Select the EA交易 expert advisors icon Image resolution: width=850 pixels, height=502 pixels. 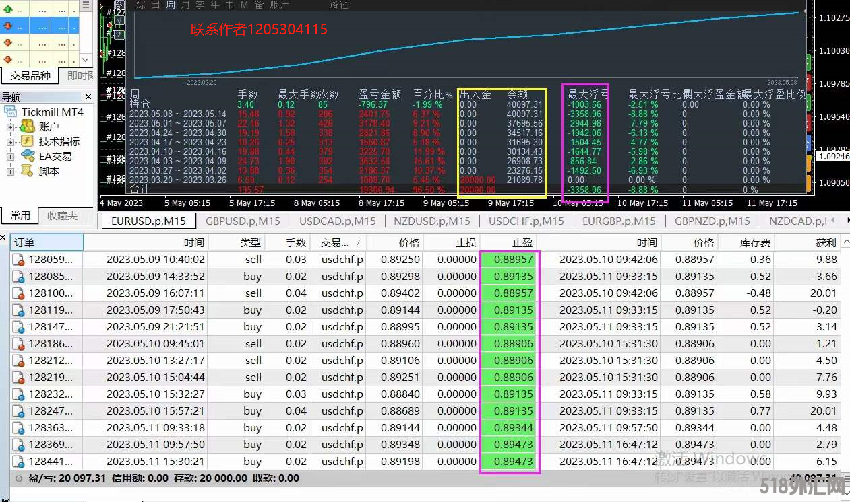coord(28,156)
